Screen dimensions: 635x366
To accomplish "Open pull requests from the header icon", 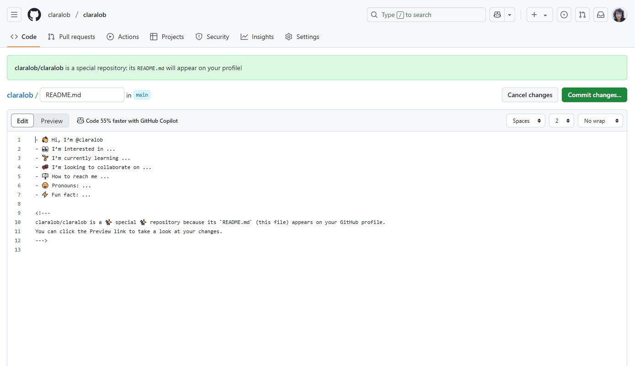I will pos(582,14).
